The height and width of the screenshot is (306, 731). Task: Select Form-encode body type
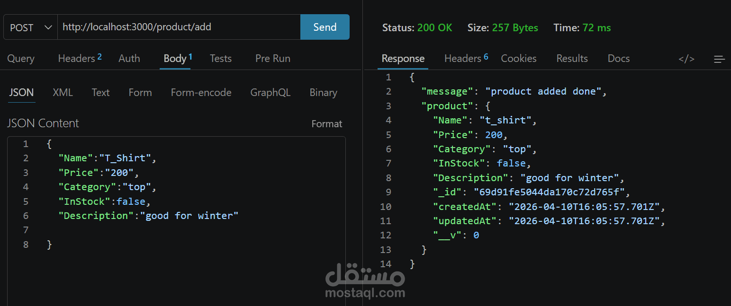click(201, 93)
